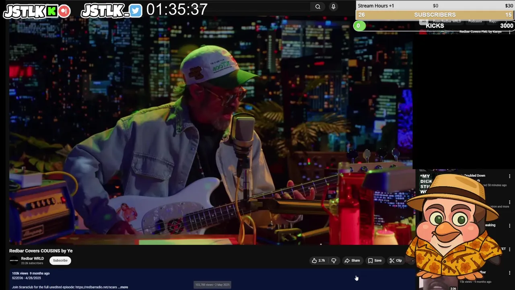Click the YouTube search magnifier icon
515x290 pixels.
[x=318, y=6]
